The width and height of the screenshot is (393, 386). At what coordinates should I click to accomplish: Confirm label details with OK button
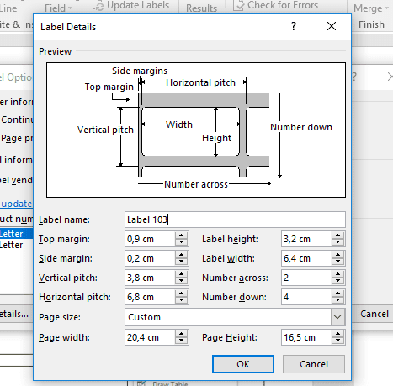coord(243,364)
